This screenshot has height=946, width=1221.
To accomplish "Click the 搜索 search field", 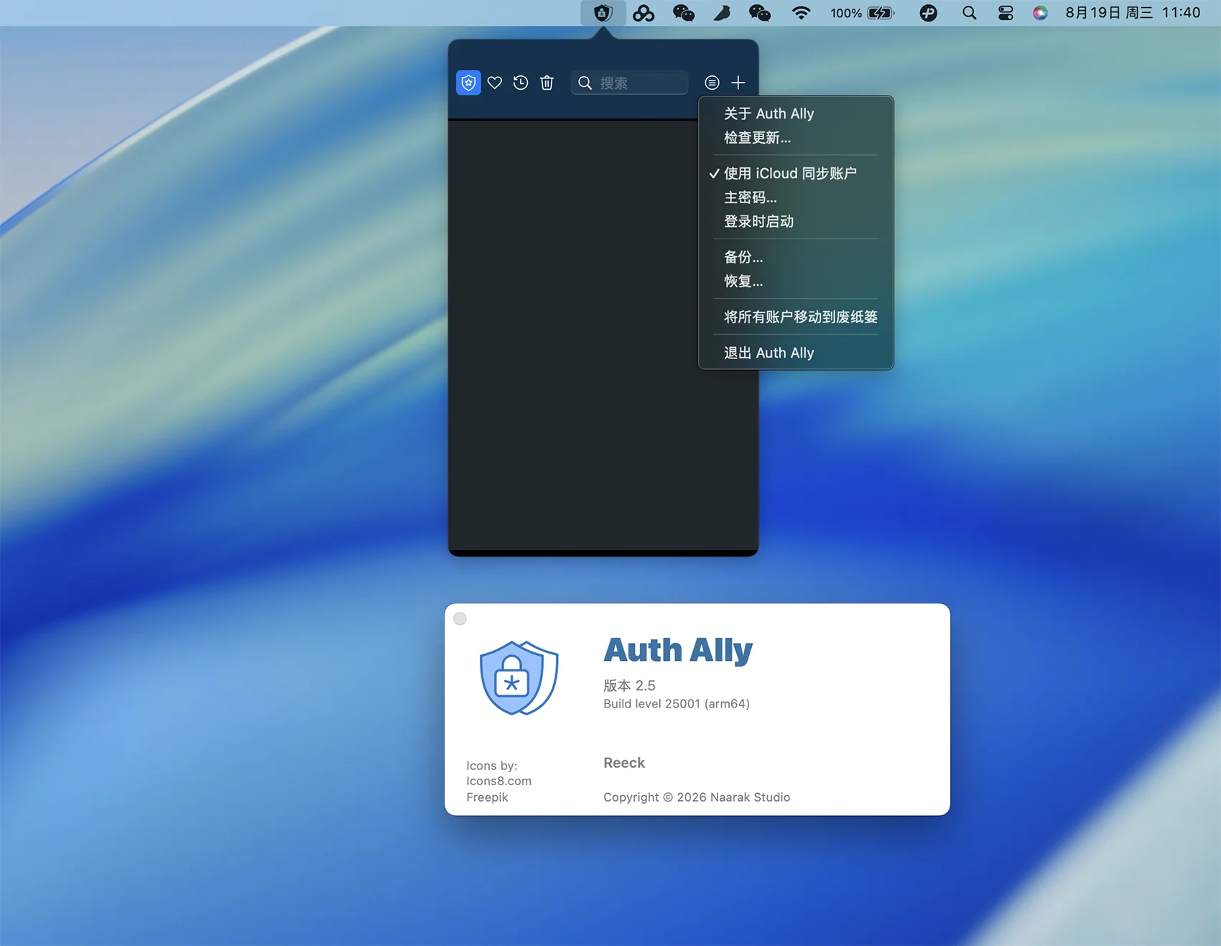I will [630, 83].
